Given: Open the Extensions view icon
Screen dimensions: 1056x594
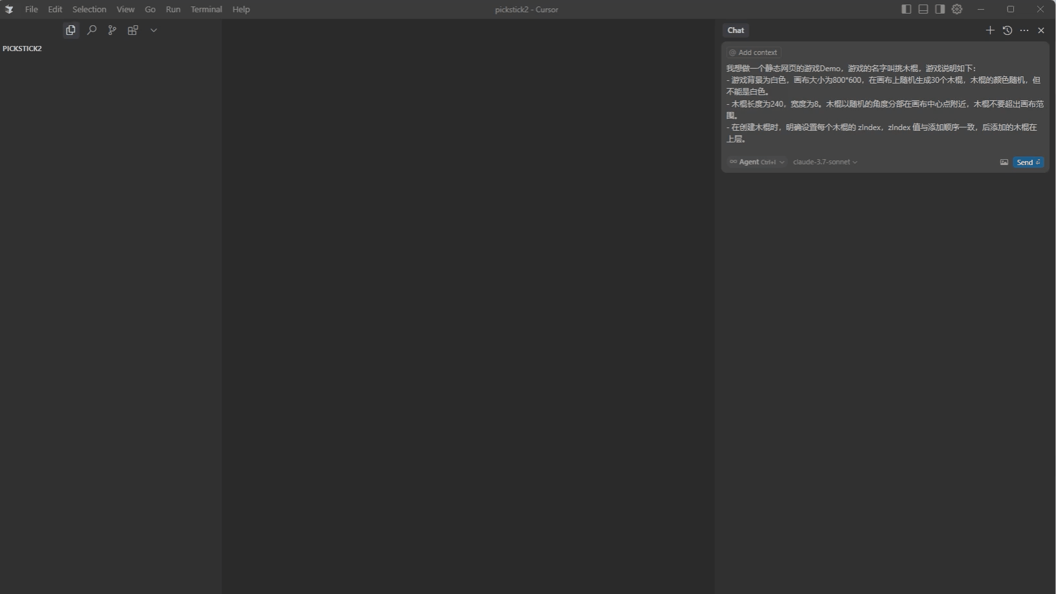Looking at the screenshot, I should [x=133, y=30].
